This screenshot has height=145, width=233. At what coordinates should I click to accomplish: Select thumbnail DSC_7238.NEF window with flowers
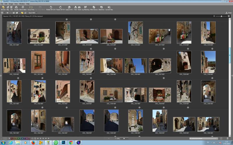pyautogui.click(x=160, y=95)
